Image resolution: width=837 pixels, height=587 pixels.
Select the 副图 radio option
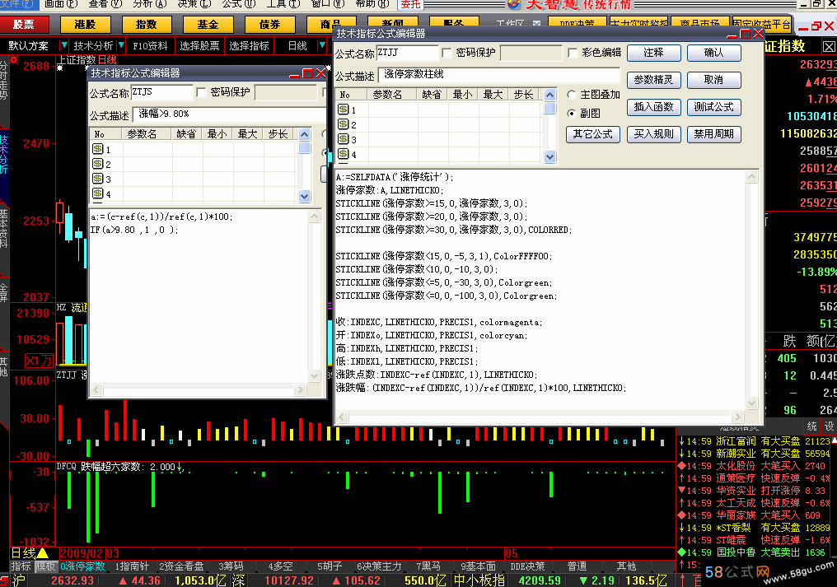[x=572, y=113]
